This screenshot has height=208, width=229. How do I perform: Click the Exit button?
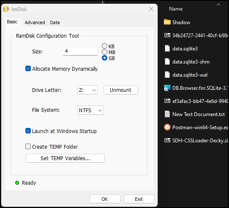tap(139, 199)
